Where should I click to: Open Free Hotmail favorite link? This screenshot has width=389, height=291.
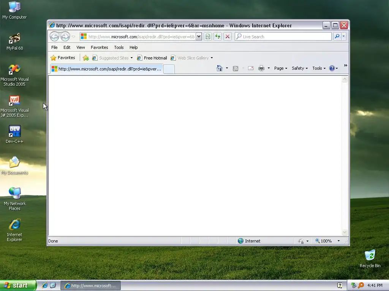click(152, 58)
